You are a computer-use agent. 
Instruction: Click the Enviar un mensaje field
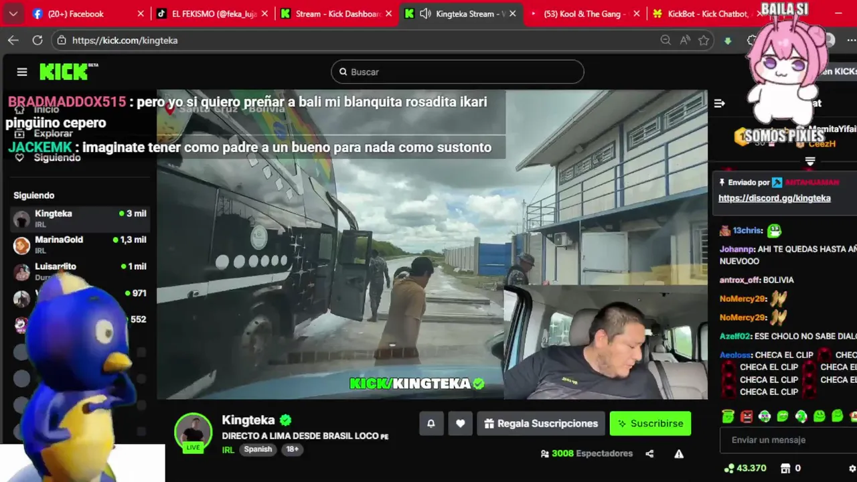(x=788, y=440)
